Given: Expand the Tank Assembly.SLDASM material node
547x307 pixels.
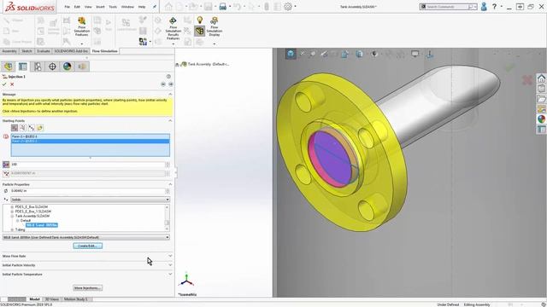Looking at the screenshot, I should (x=12, y=216).
